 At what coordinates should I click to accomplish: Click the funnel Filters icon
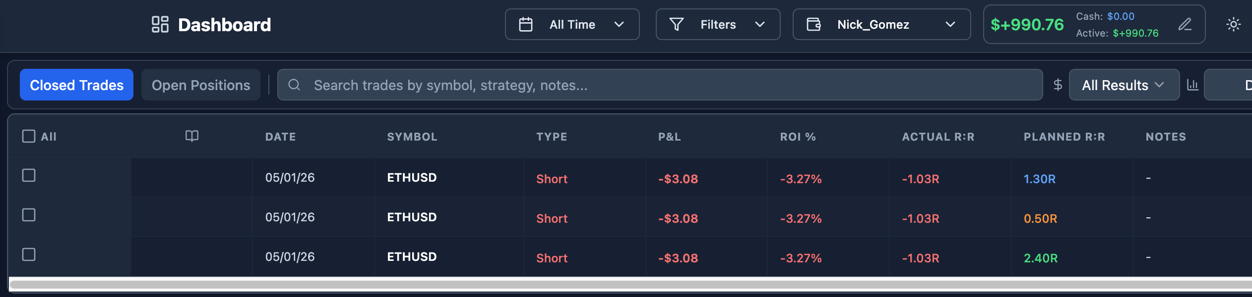click(x=677, y=24)
